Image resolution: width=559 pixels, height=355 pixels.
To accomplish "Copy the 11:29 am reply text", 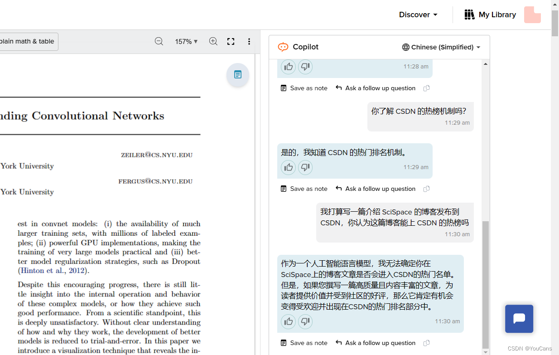I will 426,189.
